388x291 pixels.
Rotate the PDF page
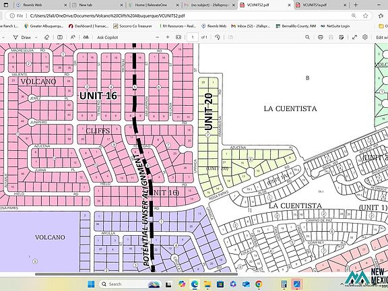pyautogui.click(x=218, y=37)
